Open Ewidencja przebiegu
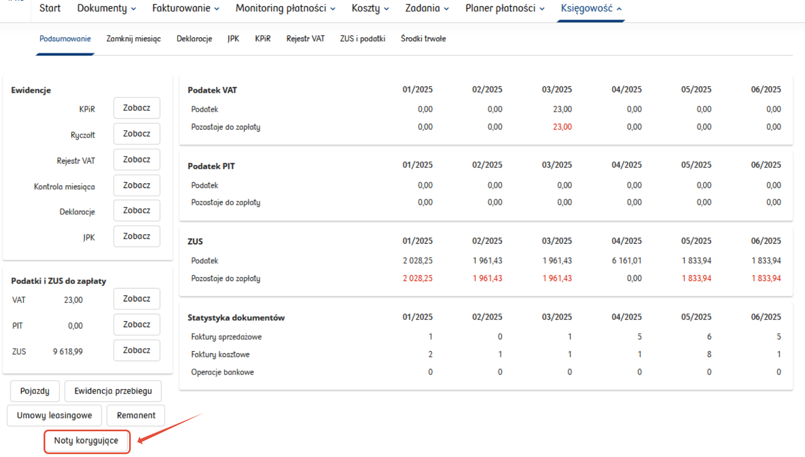The height and width of the screenshot is (457, 805). point(113,391)
